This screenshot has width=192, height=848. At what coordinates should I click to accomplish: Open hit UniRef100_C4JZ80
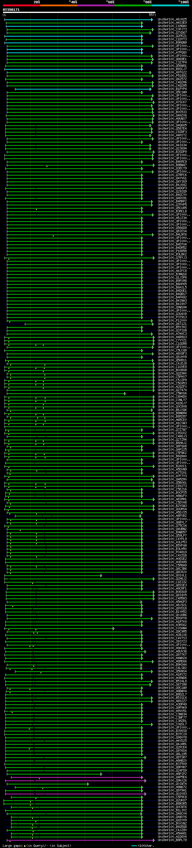pos(172,830)
